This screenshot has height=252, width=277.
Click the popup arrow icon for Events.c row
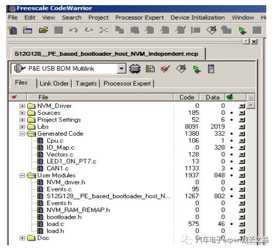pyautogui.click(x=242, y=190)
